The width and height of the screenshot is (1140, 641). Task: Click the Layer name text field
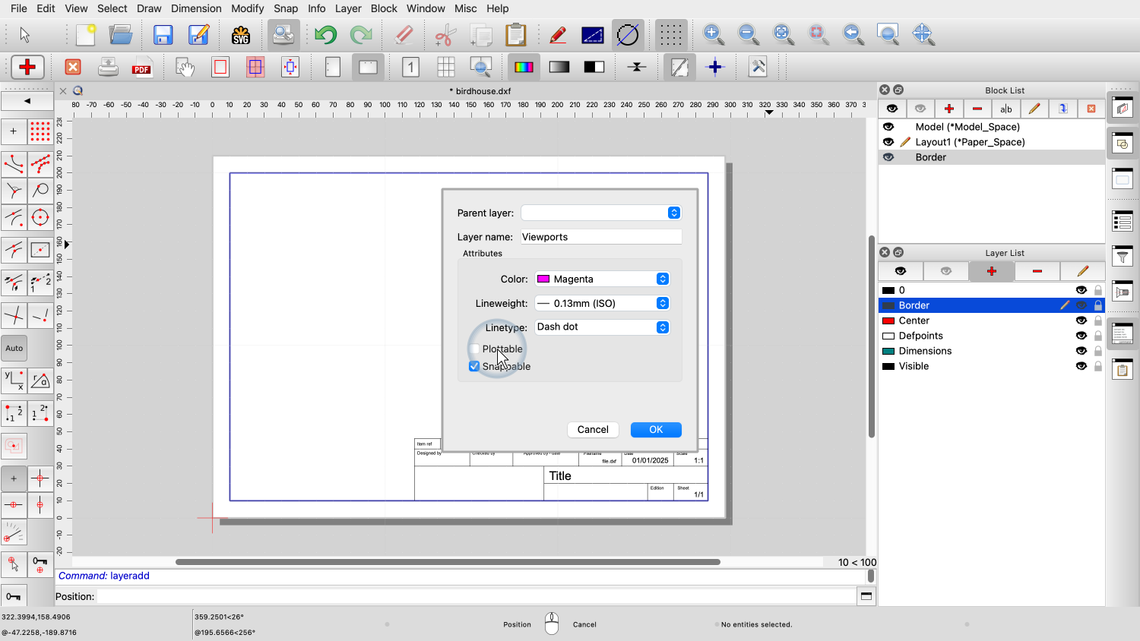tap(600, 237)
